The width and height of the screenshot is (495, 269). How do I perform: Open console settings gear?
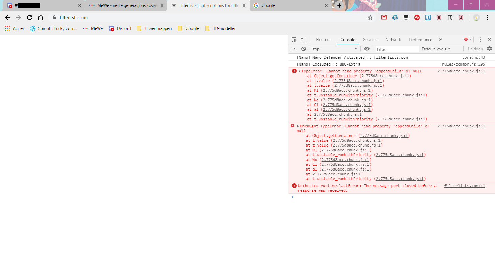pyautogui.click(x=489, y=49)
